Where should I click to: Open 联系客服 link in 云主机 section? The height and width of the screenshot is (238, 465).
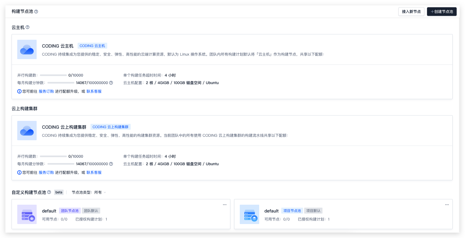coord(94,91)
